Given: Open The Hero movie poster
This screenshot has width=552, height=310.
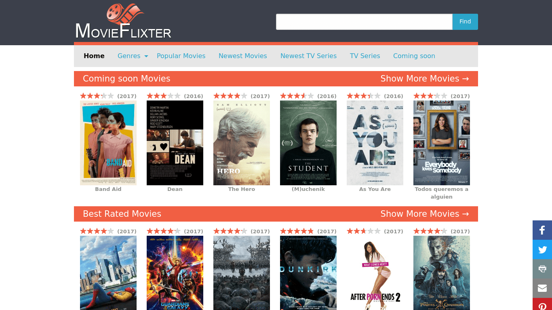Looking at the screenshot, I should [242, 143].
